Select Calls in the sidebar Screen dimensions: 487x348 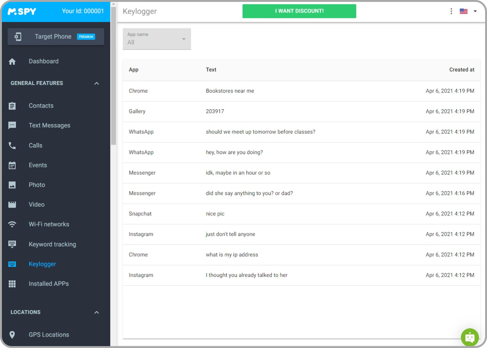coord(35,146)
